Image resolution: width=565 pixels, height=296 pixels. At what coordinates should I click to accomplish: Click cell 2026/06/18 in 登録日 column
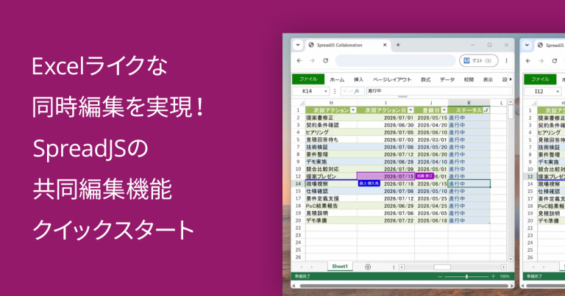click(431, 220)
